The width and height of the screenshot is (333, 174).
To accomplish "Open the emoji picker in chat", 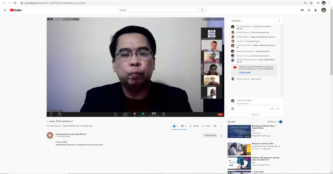I will 233,109.
